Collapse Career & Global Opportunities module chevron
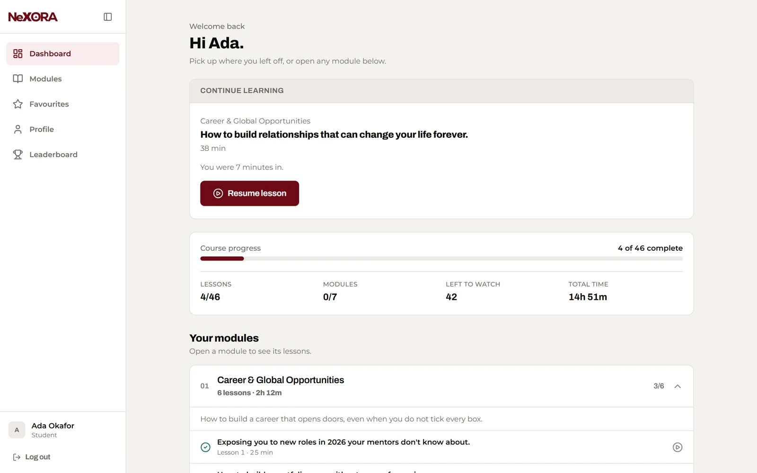757x473 pixels. (x=678, y=386)
